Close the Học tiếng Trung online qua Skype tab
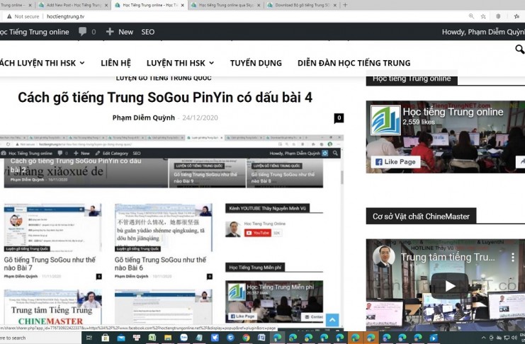Screen dimensions: 525x344 coord(259,5)
